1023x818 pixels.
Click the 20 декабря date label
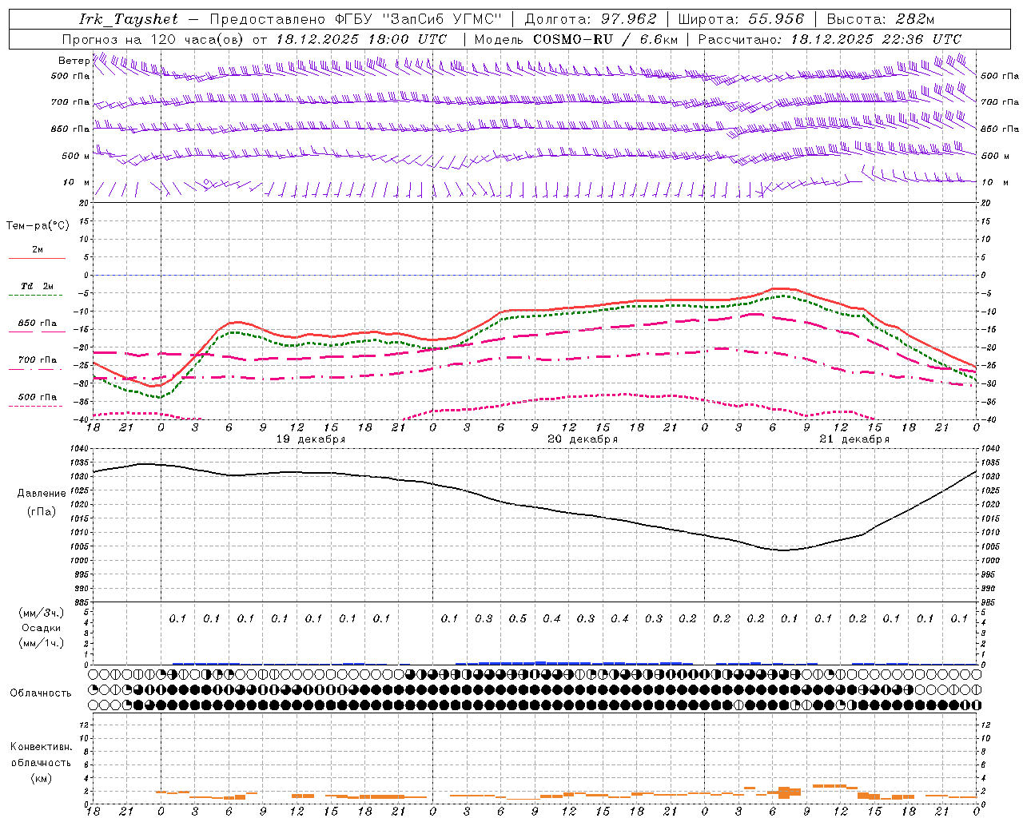[x=583, y=439]
